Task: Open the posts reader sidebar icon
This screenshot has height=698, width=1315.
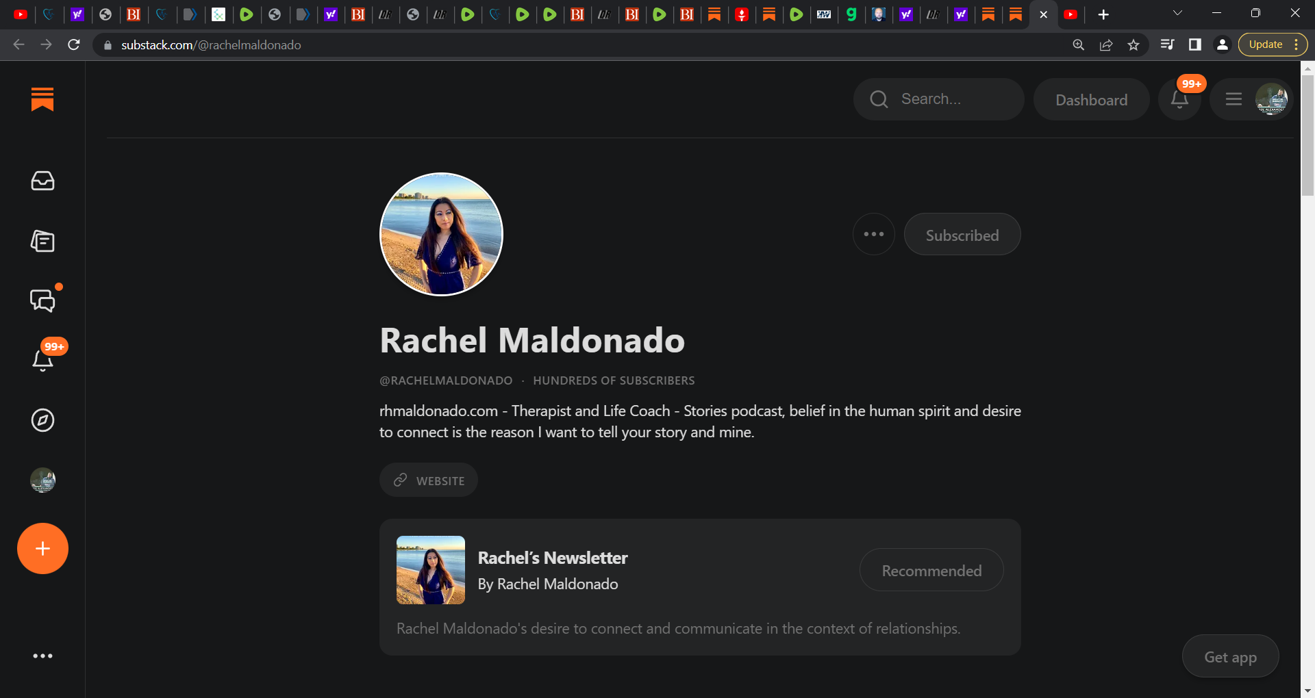Action: pos(42,241)
